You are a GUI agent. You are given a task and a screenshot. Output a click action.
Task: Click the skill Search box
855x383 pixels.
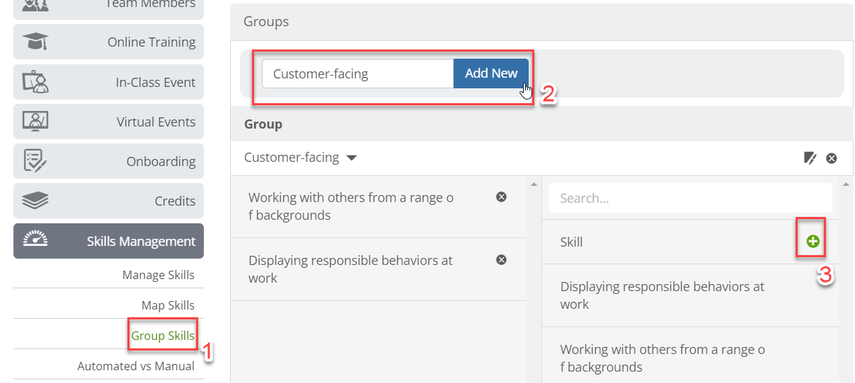pos(691,199)
